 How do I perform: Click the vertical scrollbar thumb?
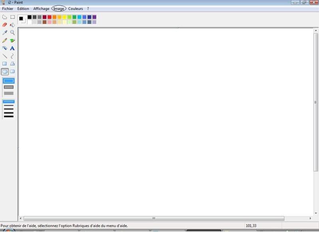pos(316,102)
